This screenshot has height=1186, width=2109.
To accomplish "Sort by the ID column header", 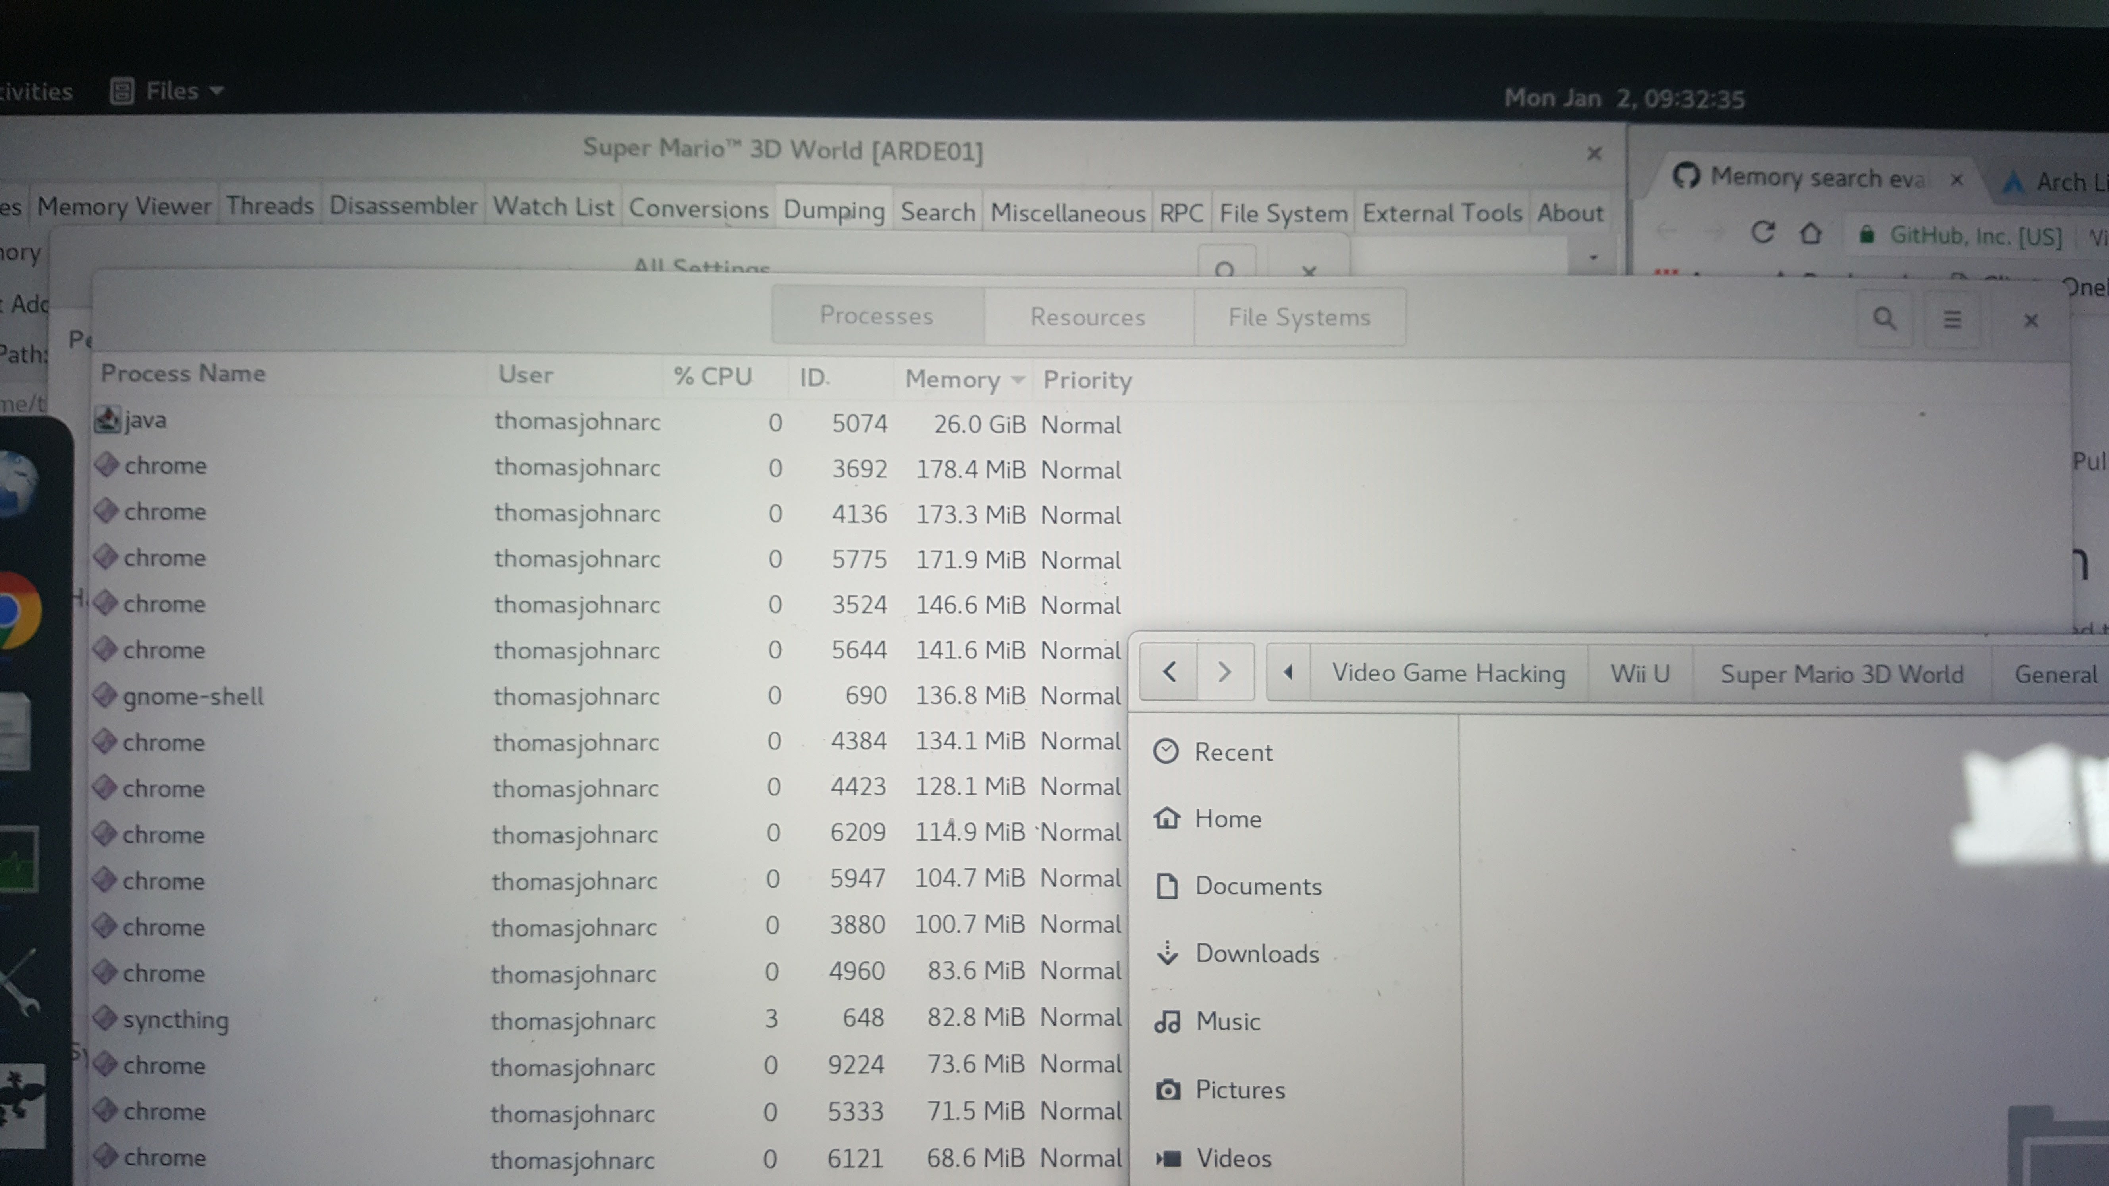I will 815,377.
